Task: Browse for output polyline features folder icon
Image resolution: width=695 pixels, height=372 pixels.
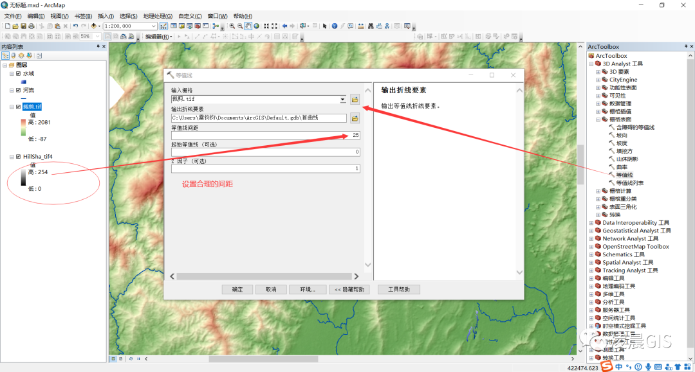Action: point(355,118)
